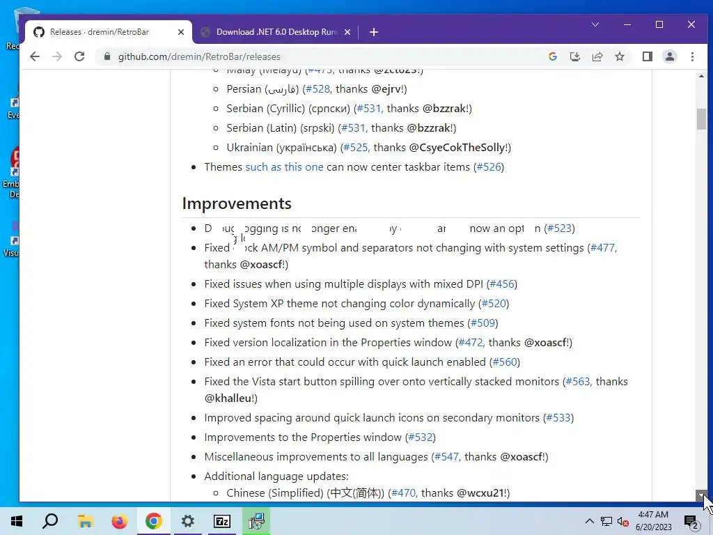Bookmark this page with the star icon

(619, 56)
